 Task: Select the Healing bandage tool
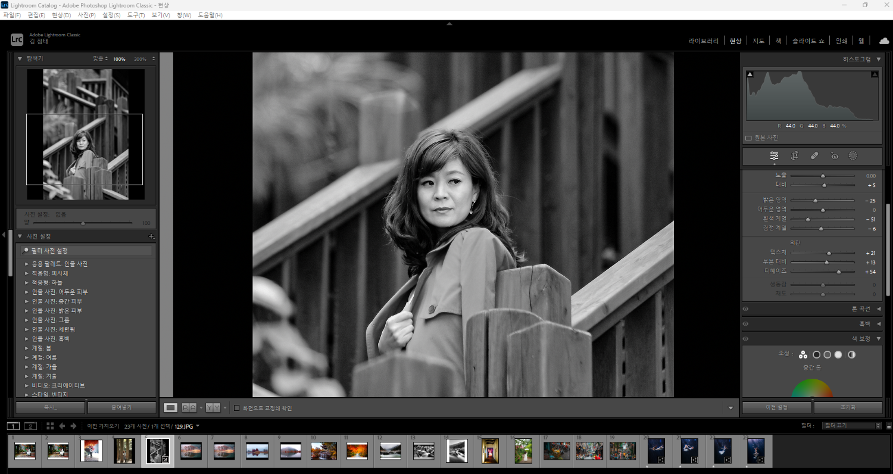coord(814,156)
